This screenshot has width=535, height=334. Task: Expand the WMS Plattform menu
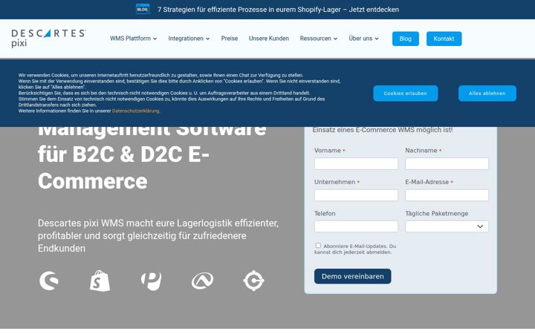tap(134, 39)
